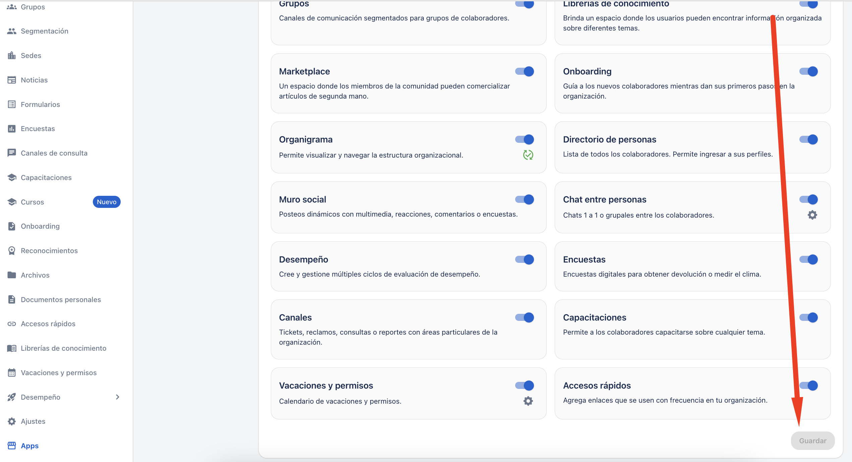Click the Organigrama sync status icon

(x=528, y=155)
